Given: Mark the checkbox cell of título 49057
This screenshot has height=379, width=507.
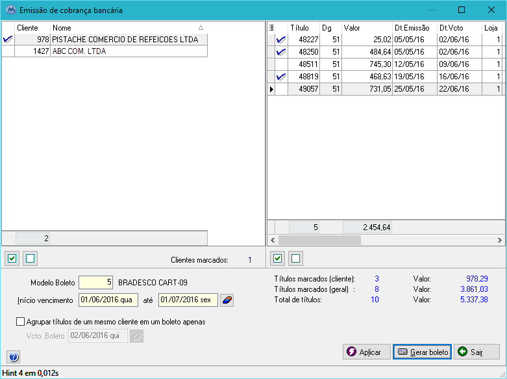Looking at the screenshot, I should pyautogui.click(x=281, y=89).
